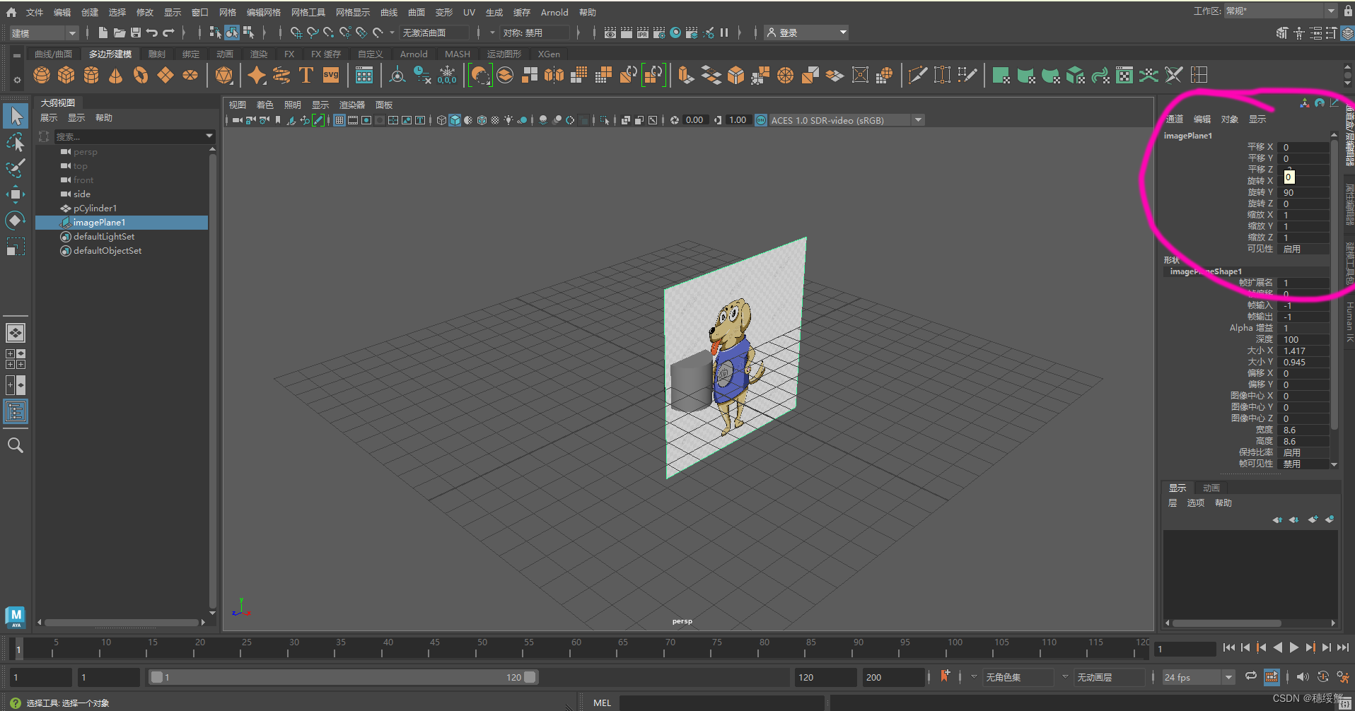Open the 登录 account dropdown
Image resolution: width=1355 pixels, height=711 pixels.
pos(806,33)
